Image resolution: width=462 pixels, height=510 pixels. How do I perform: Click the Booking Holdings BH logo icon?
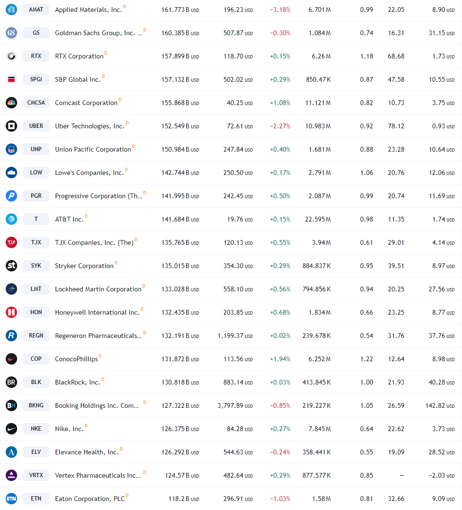click(11, 405)
